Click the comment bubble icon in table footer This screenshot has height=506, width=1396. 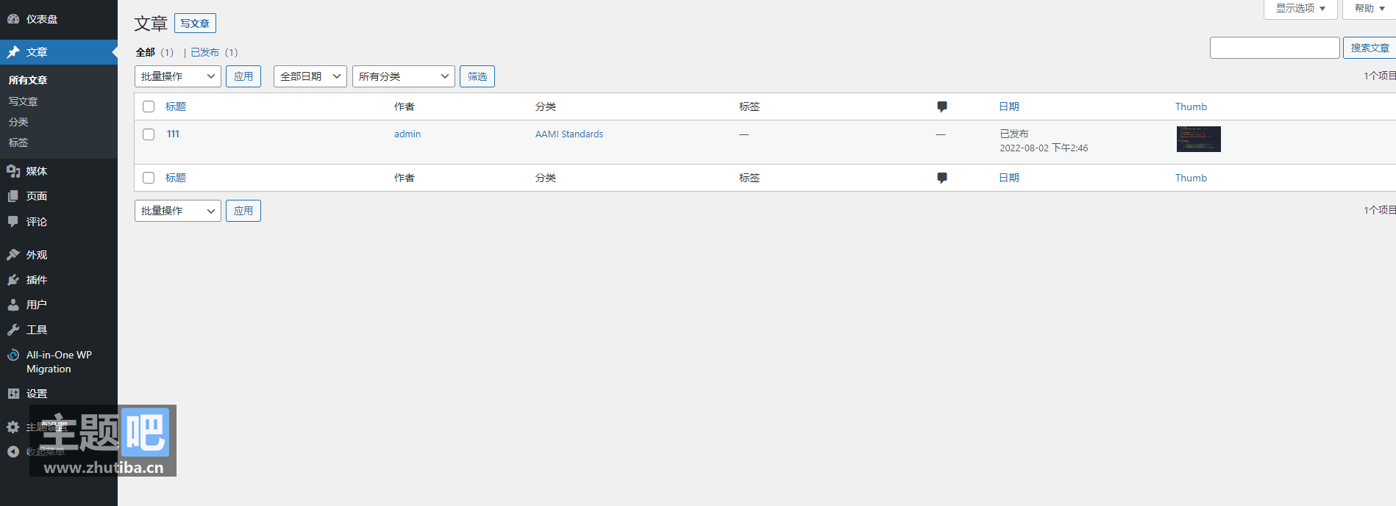[942, 178]
